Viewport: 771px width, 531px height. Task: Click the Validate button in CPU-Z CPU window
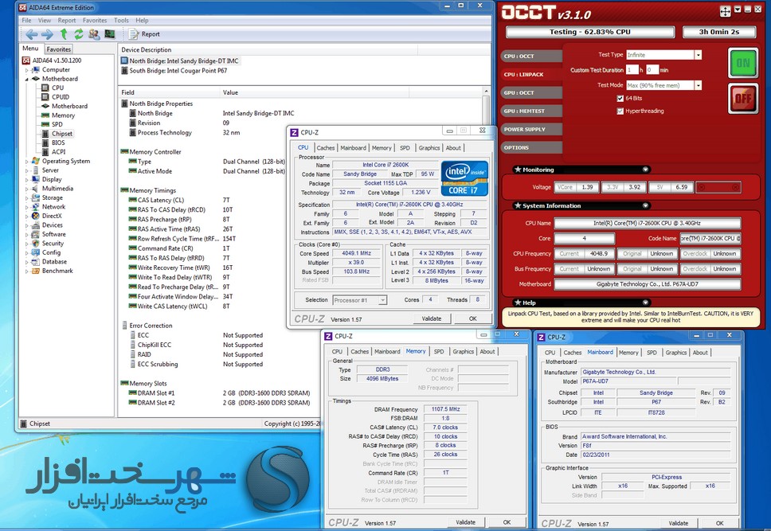(431, 318)
